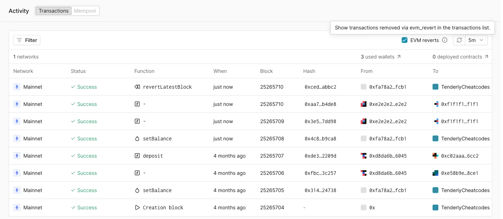Click the sender avatar in deposit row
The height and width of the screenshot is (219, 503).
click(x=364, y=156)
